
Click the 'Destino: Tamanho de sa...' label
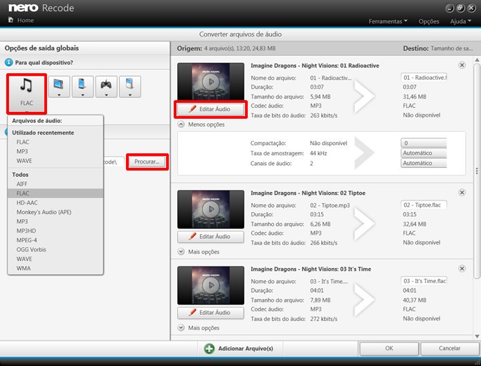(438, 48)
